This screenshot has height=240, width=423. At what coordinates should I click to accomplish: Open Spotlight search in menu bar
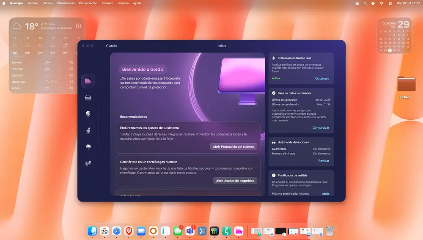[365, 3]
